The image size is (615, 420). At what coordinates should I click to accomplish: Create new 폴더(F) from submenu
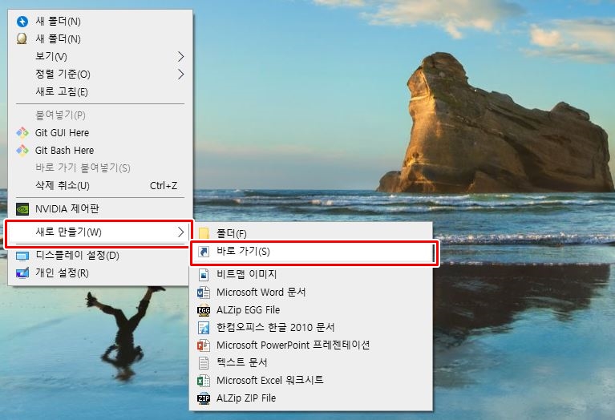pos(311,234)
